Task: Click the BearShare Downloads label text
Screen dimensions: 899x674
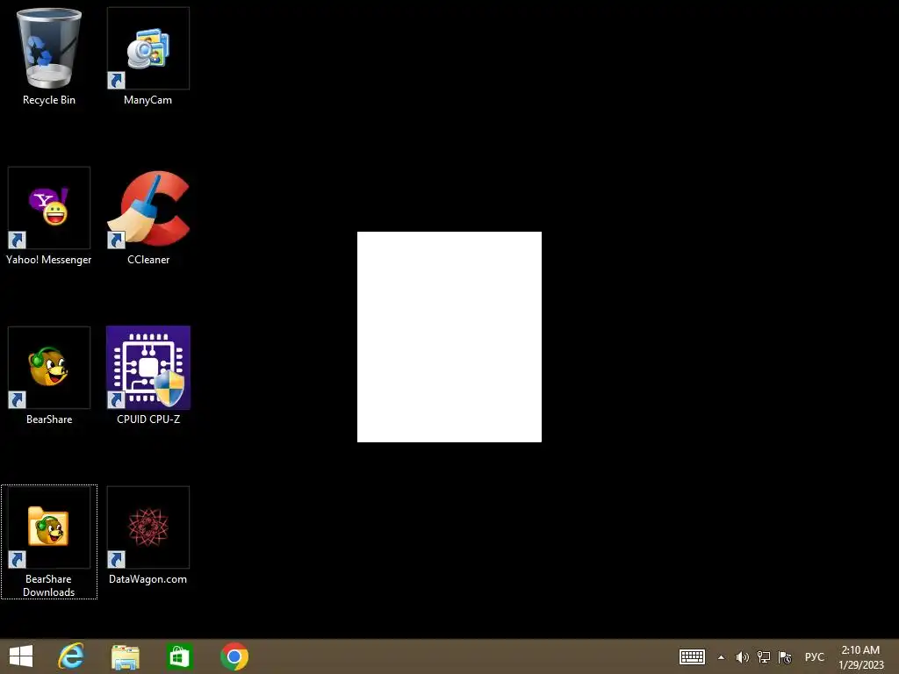Action: 49,585
